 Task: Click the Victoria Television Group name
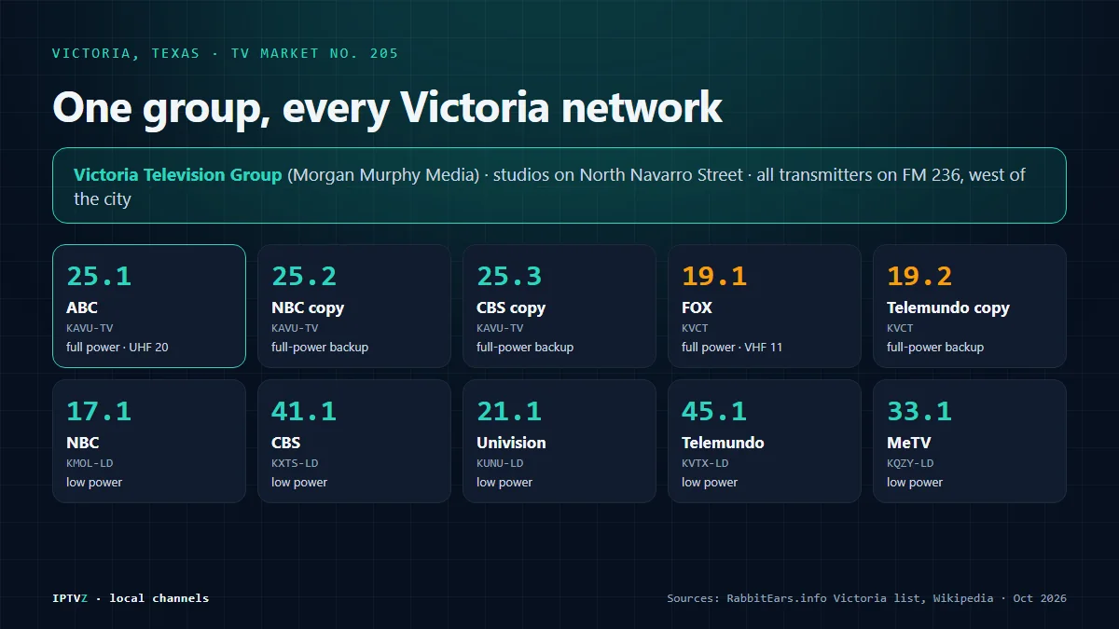[x=178, y=175]
